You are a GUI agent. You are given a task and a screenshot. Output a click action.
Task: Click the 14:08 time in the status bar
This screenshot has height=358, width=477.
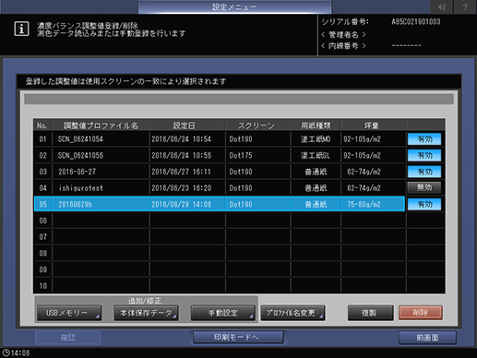20,353
